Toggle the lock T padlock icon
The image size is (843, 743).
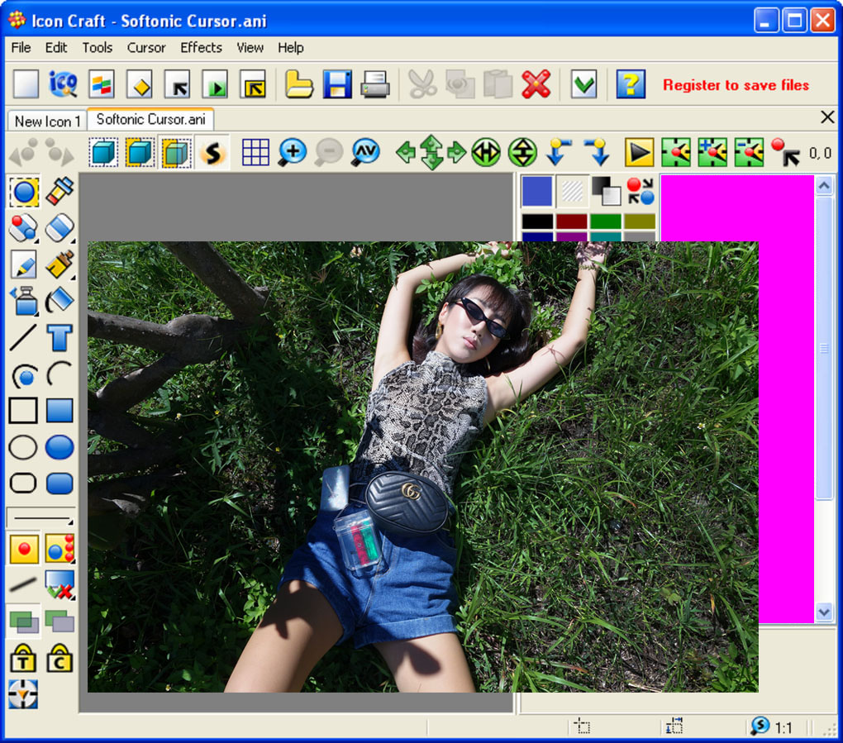23,658
